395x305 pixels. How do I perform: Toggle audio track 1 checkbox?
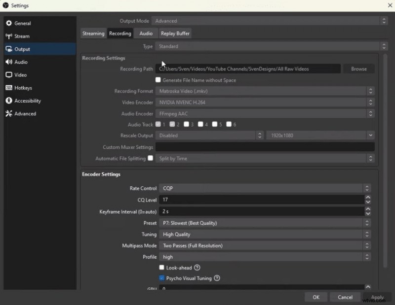pos(158,124)
